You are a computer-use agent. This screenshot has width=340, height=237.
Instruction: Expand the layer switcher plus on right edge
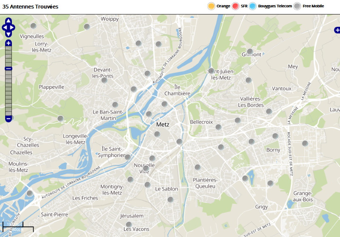click(x=337, y=30)
